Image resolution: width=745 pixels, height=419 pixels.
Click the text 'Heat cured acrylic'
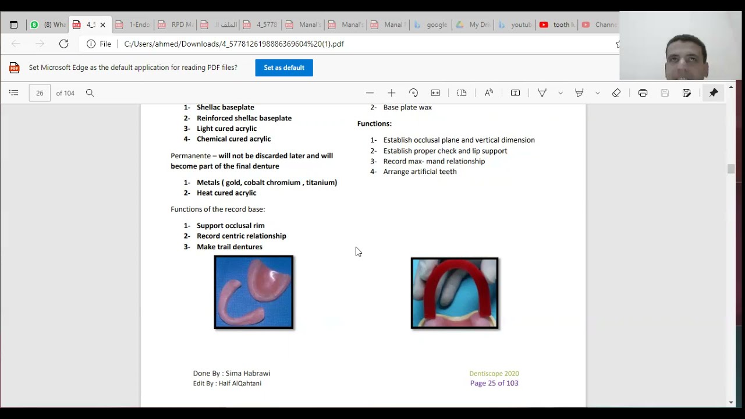[226, 193]
